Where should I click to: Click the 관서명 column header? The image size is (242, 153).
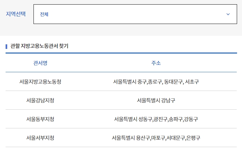click(x=40, y=63)
